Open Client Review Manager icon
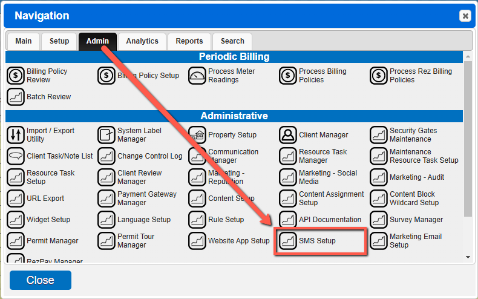Image resolution: width=478 pixels, height=299 pixels. pos(106,177)
